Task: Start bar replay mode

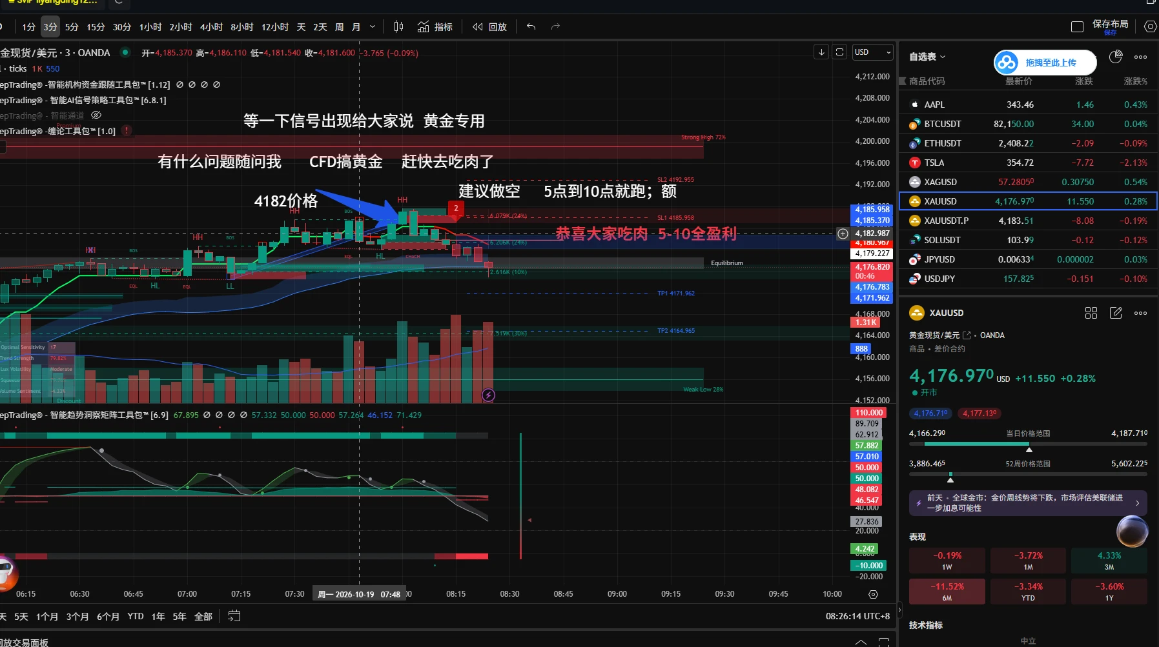Action: pos(489,26)
